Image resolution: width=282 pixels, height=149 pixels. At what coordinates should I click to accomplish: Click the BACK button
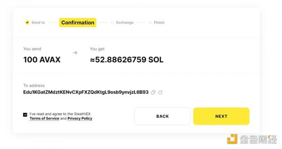coord(162,116)
